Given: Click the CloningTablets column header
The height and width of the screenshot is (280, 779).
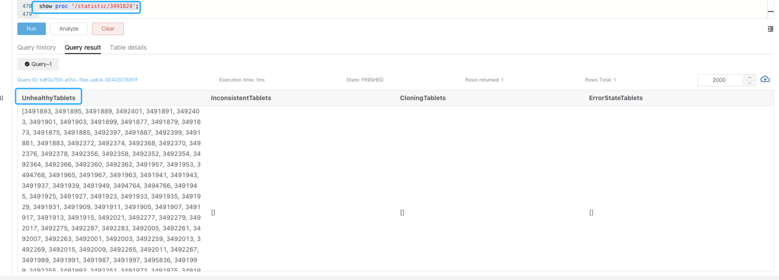Looking at the screenshot, I should click(x=422, y=98).
